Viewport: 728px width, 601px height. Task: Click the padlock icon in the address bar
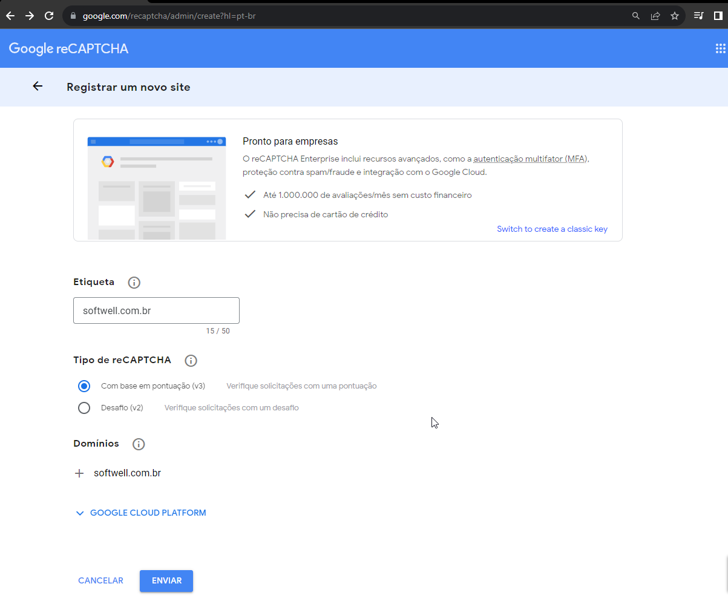coord(72,16)
